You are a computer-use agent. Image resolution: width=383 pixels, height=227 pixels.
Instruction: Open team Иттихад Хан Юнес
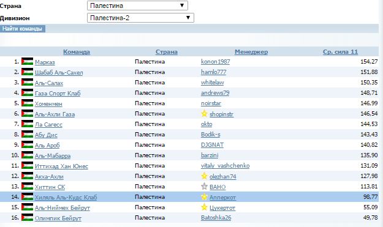tap(61, 166)
